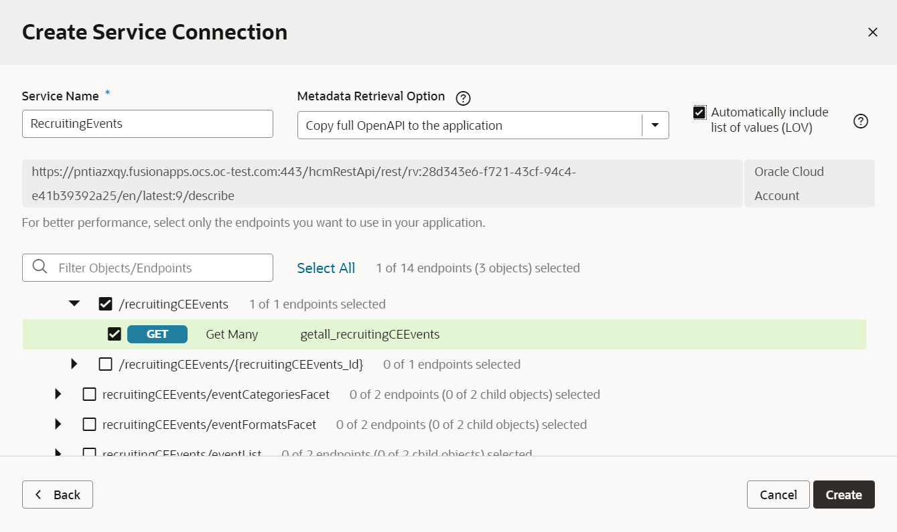Image resolution: width=897 pixels, height=532 pixels.
Task: Click the Create button
Action: pos(843,495)
